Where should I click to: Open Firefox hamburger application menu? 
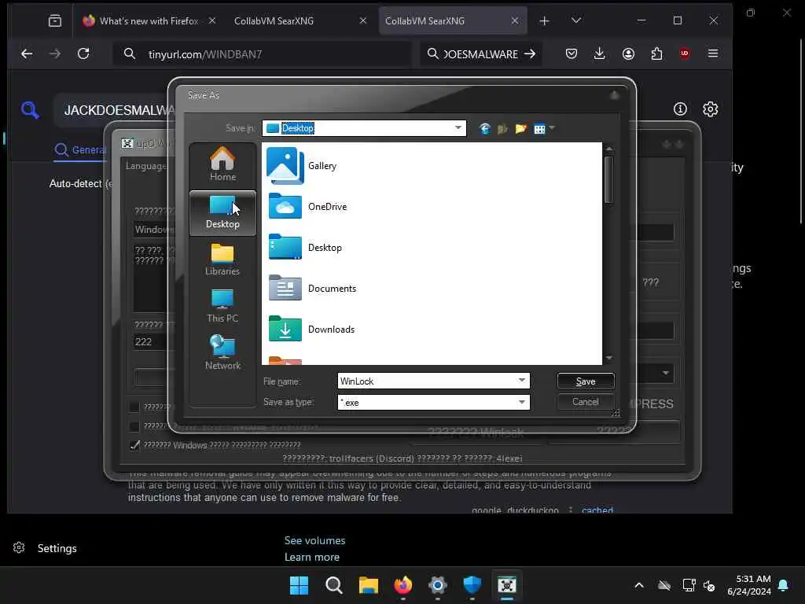tap(712, 53)
